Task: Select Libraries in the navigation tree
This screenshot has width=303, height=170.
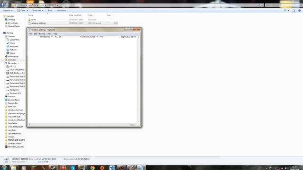Action: pyautogui.click(x=11, y=36)
